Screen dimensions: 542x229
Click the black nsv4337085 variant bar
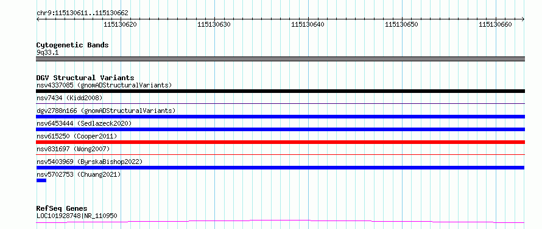coord(280,91)
